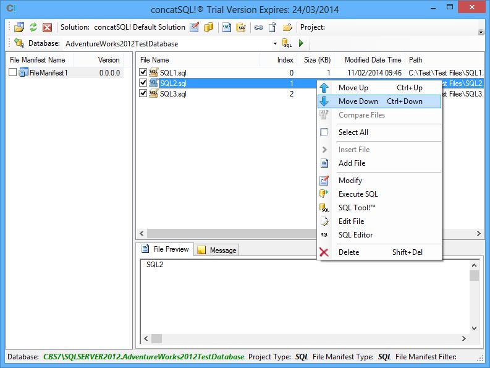Click the green database connection status text
This screenshot has height=368, width=490.
pos(143,357)
